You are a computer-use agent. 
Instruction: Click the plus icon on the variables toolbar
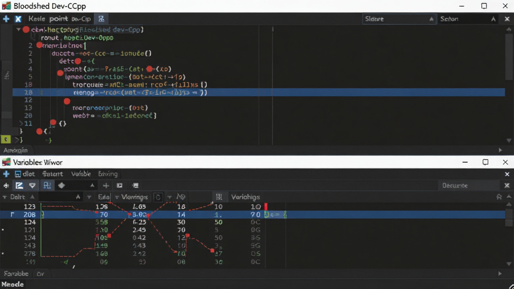coord(106,186)
